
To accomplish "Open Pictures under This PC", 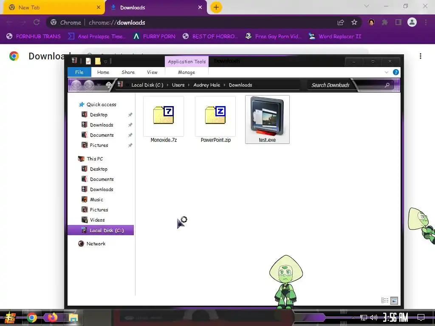I will pyautogui.click(x=99, y=210).
